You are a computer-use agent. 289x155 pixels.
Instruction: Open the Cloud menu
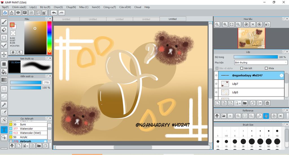[x=137, y=7]
